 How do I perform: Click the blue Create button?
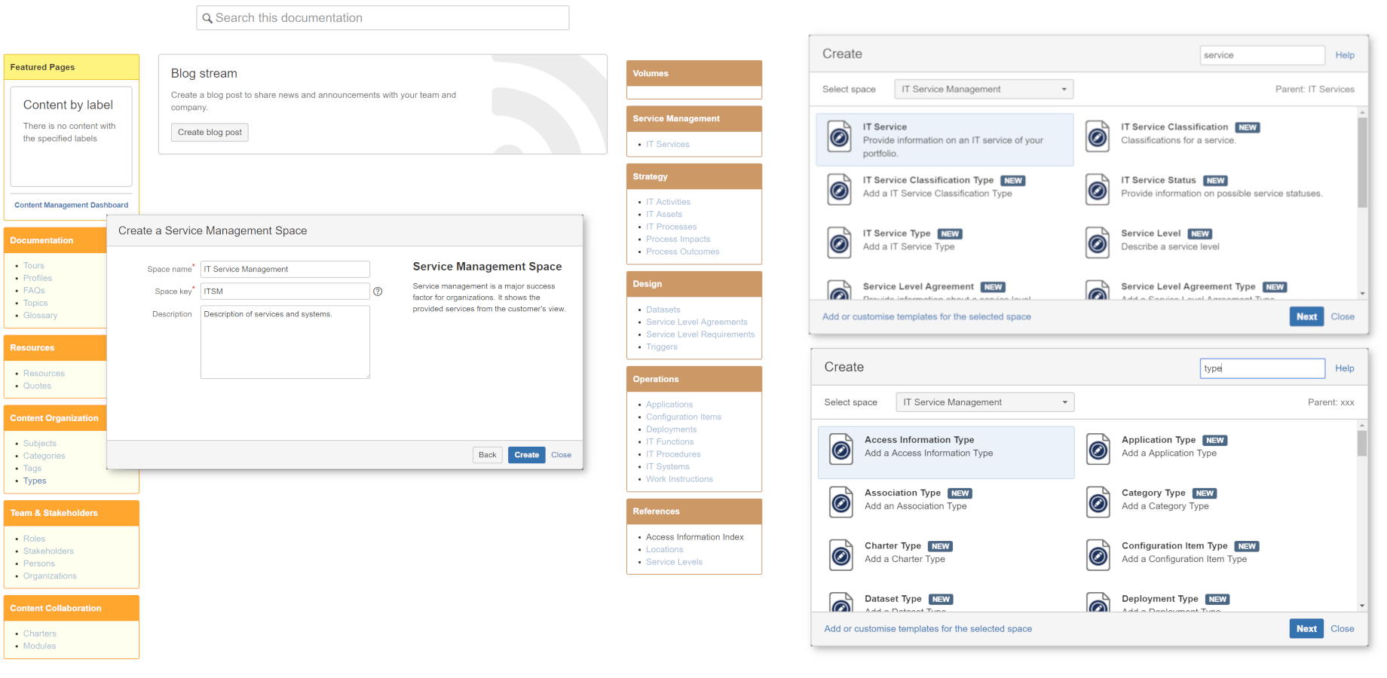pos(527,455)
